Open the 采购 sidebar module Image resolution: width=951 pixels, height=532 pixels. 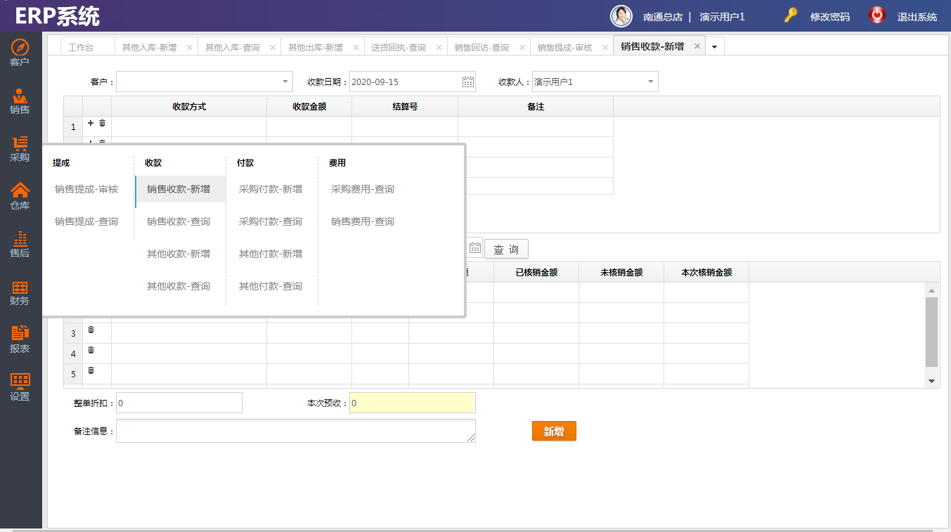(x=20, y=149)
